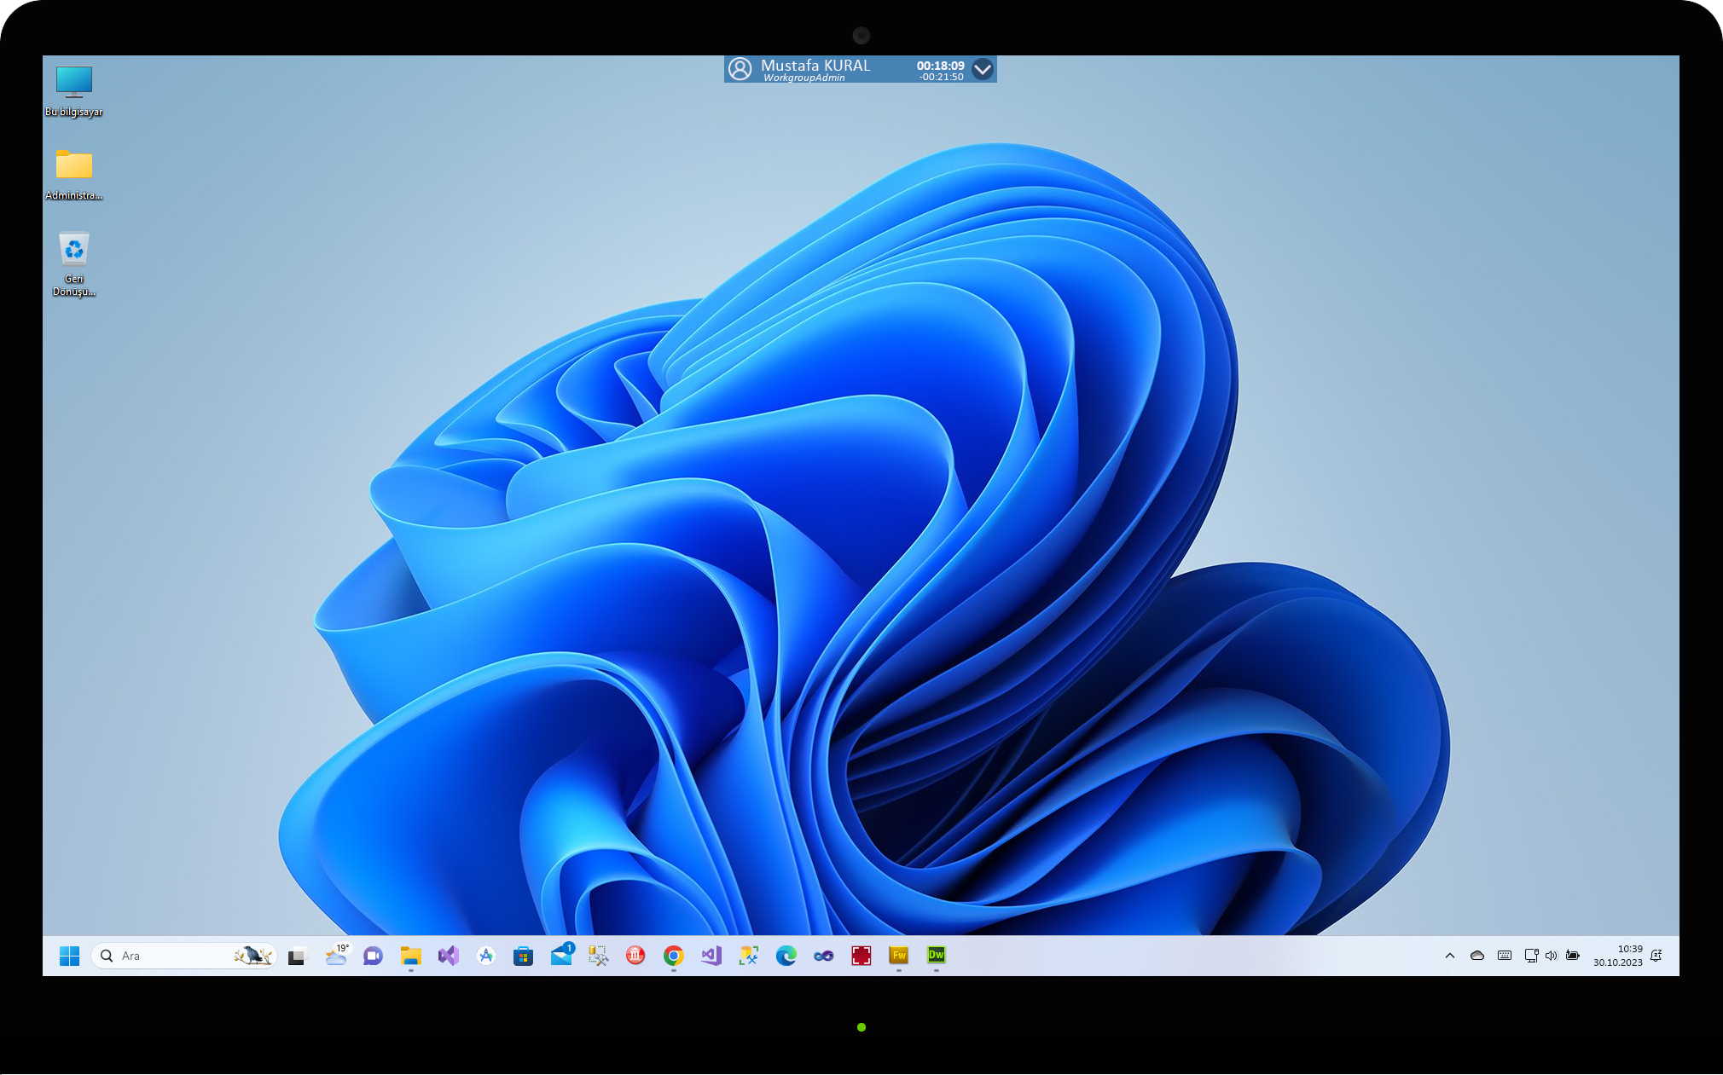This screenshot has height=1075, width=1723.
Task: Click the battery status tray icon
Action: (1573, 956)
